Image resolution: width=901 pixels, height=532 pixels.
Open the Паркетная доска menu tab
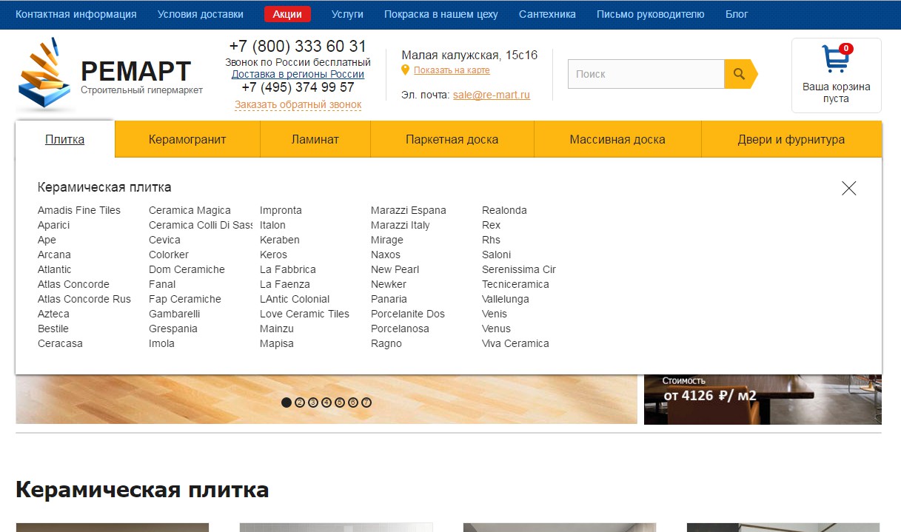click(x=452, y=139)
